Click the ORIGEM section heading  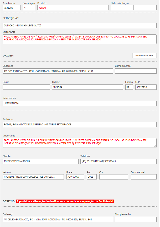(8, 56)
